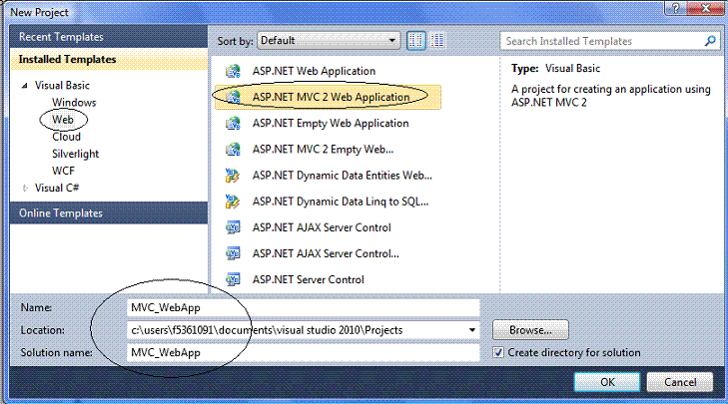This screenshot has width=728, height=404.
Task: Click the ASP.NET Empty Web Application icon
Action: pos(233,123)
